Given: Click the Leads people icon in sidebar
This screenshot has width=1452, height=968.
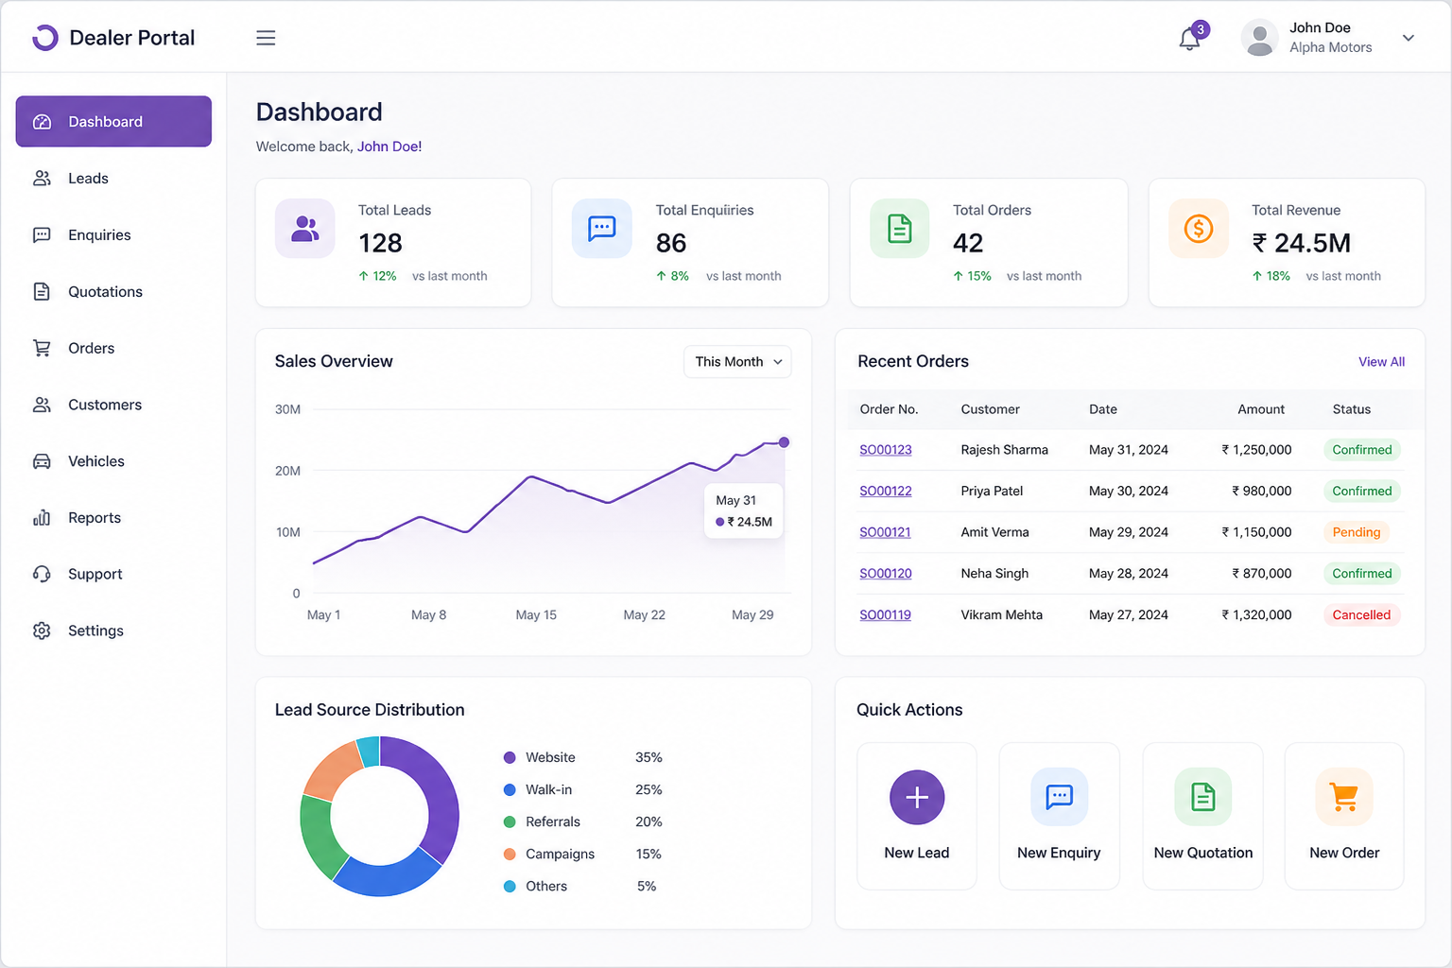Looking at the screenshot, I should (x=42, y=179).
